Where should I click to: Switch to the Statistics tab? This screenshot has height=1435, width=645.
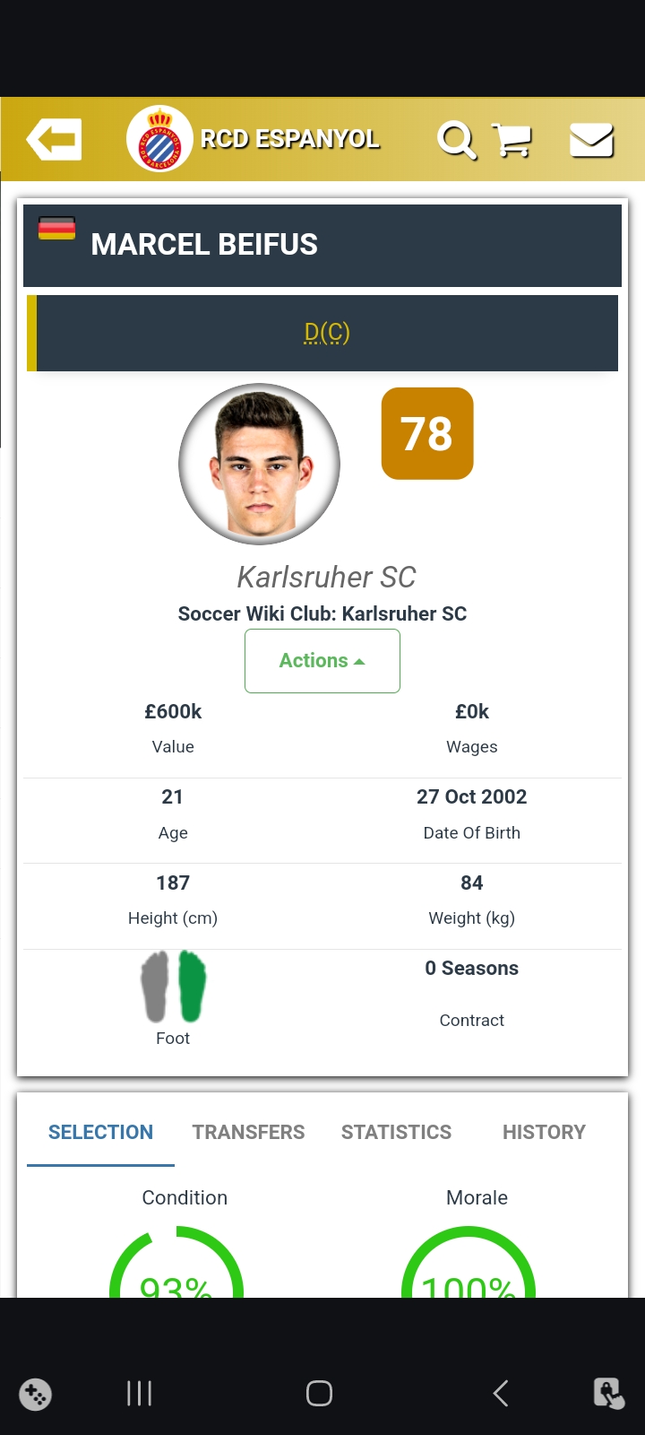396,1132
